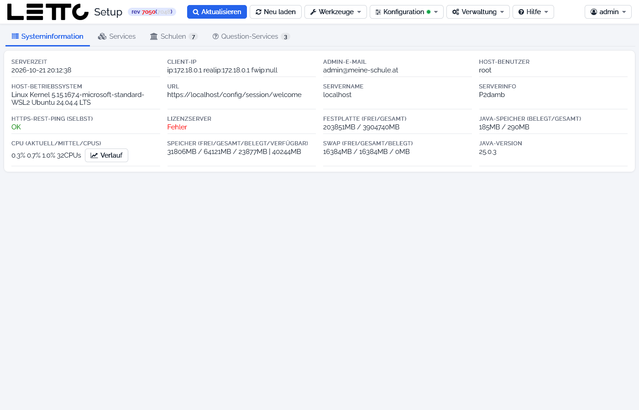This screenshot has height=410, width=639.
Task: Click the Schulen count badge 7
Action: pyautogui.click(x=194, y=37)
